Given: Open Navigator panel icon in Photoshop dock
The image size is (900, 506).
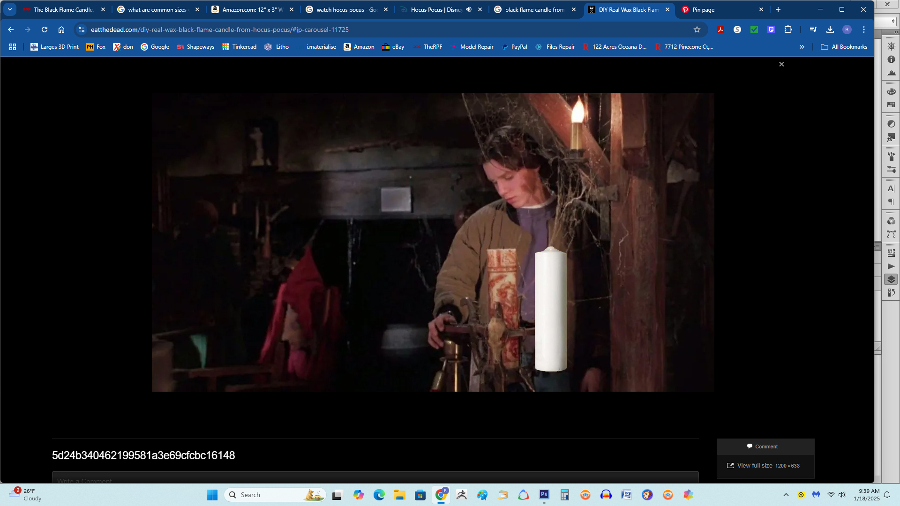Looking at the screenshot, I should (891, 46).
